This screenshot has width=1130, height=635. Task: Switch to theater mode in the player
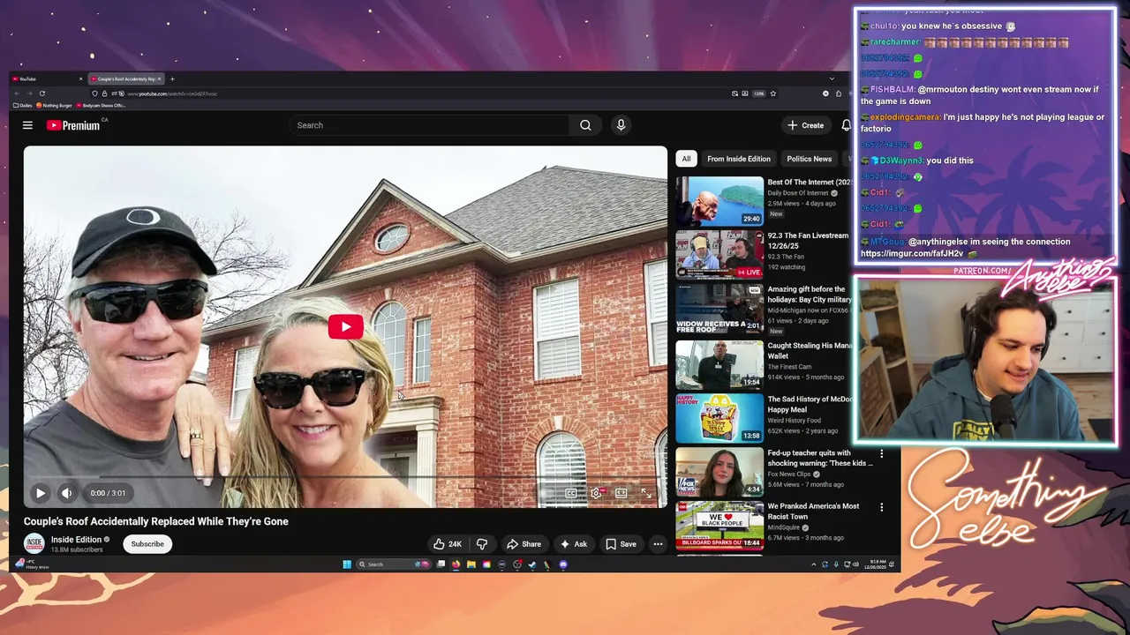click(621, 493)
